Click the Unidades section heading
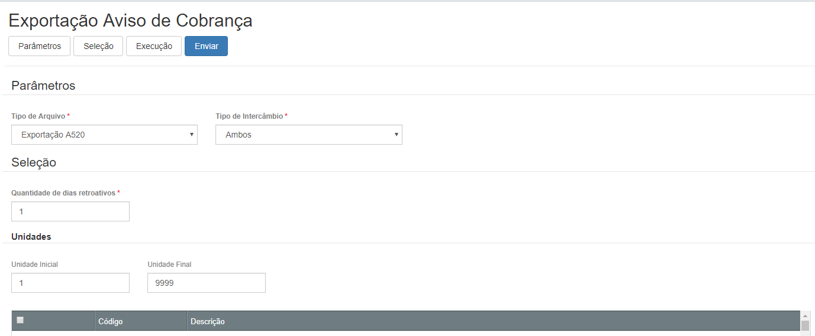This screenshot has width=815, height=336. (31, 237)
